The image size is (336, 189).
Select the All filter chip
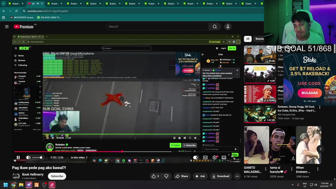(248, 39)
